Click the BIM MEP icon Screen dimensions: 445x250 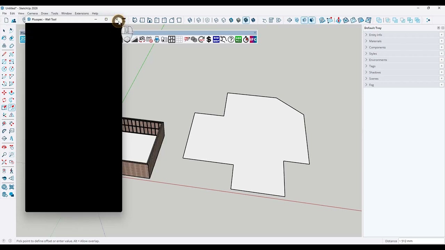click(x=216, y=40)
